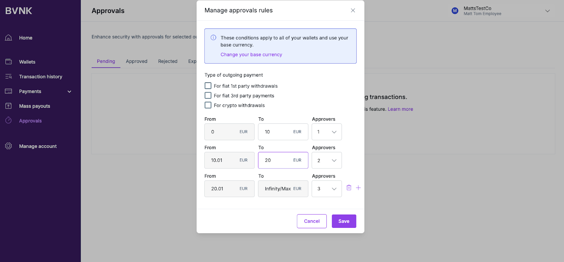
Task: Click the MattsTestCo avatar icon
Action: tap(455, 11)
